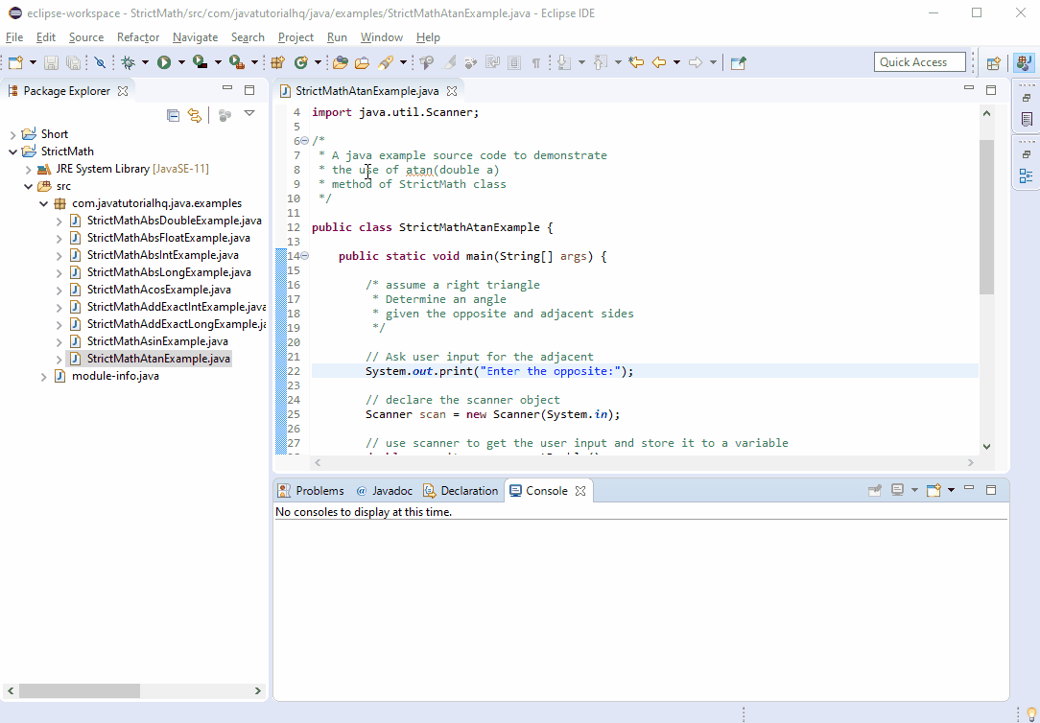This screenshot has width=1040, height=723.
Task: Focus the Quick Access search field
Action: [x=920, y=62]
